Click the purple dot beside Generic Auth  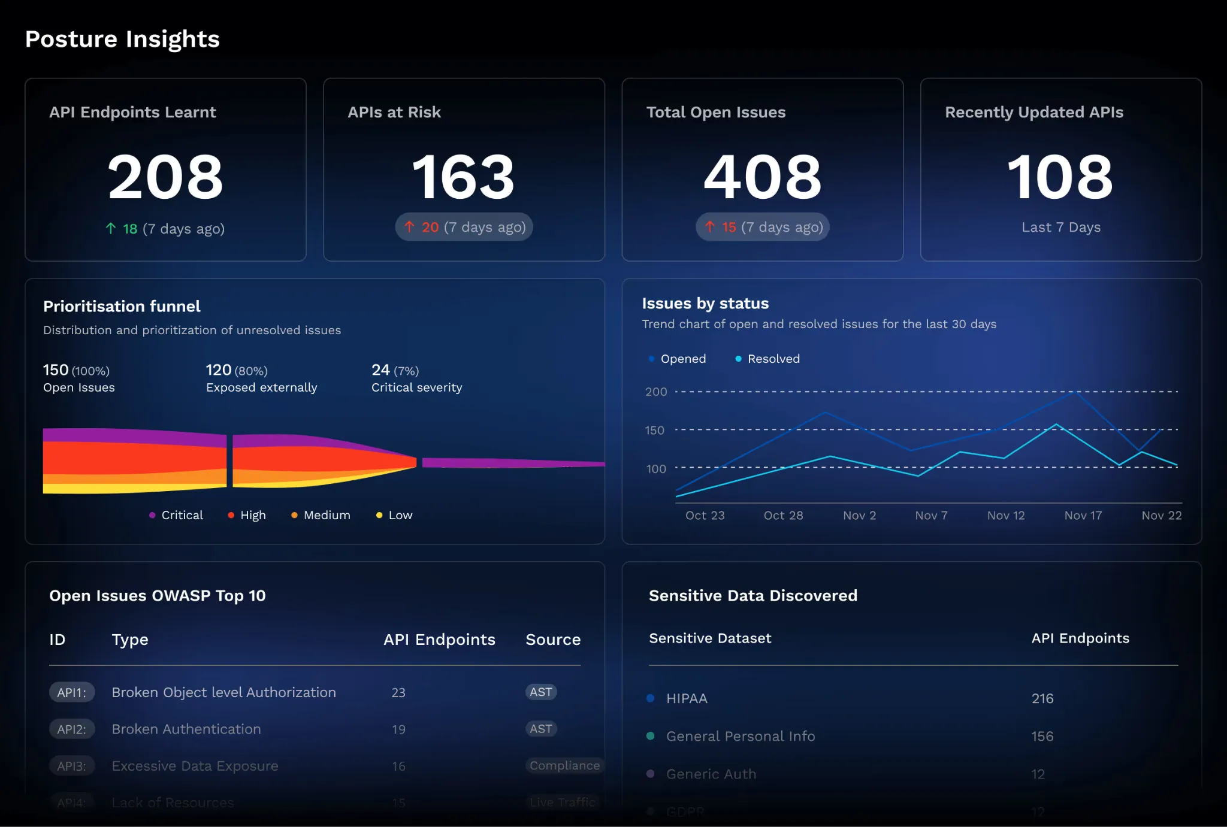651,774
